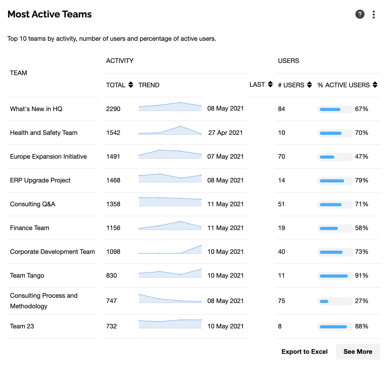Select the Consulting Q&A team name
The image size is (387, 367).
coord(33,204)
